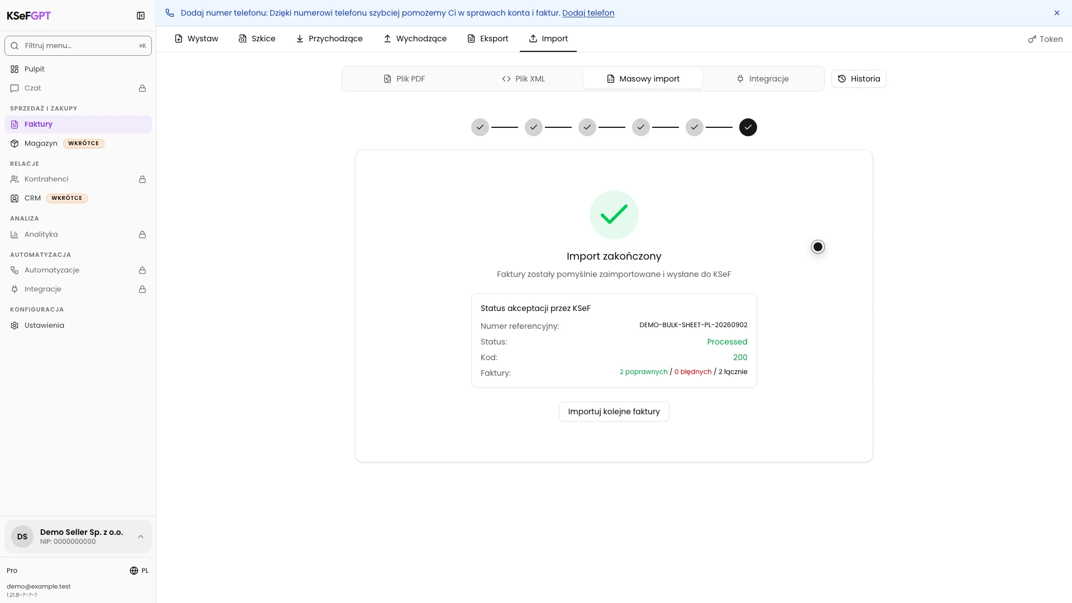Open Integracje in the sidebar

click(x=78, y=289)
